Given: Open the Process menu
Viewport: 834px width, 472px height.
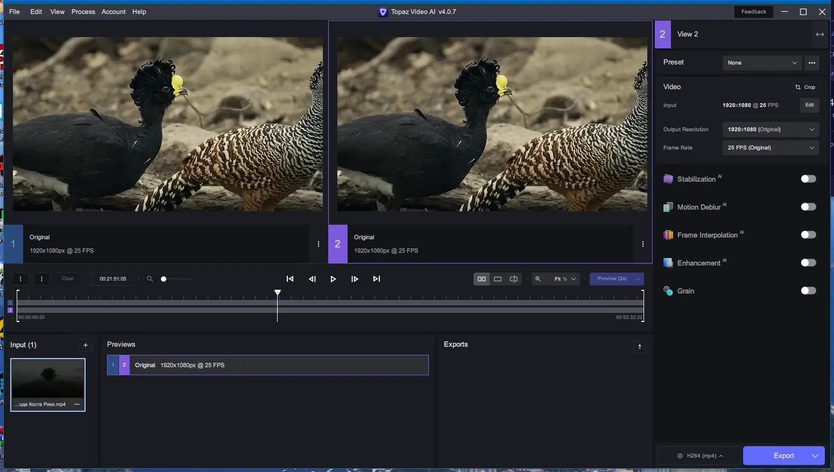Looking at the screenshot, I should click(x=83, y=11).
